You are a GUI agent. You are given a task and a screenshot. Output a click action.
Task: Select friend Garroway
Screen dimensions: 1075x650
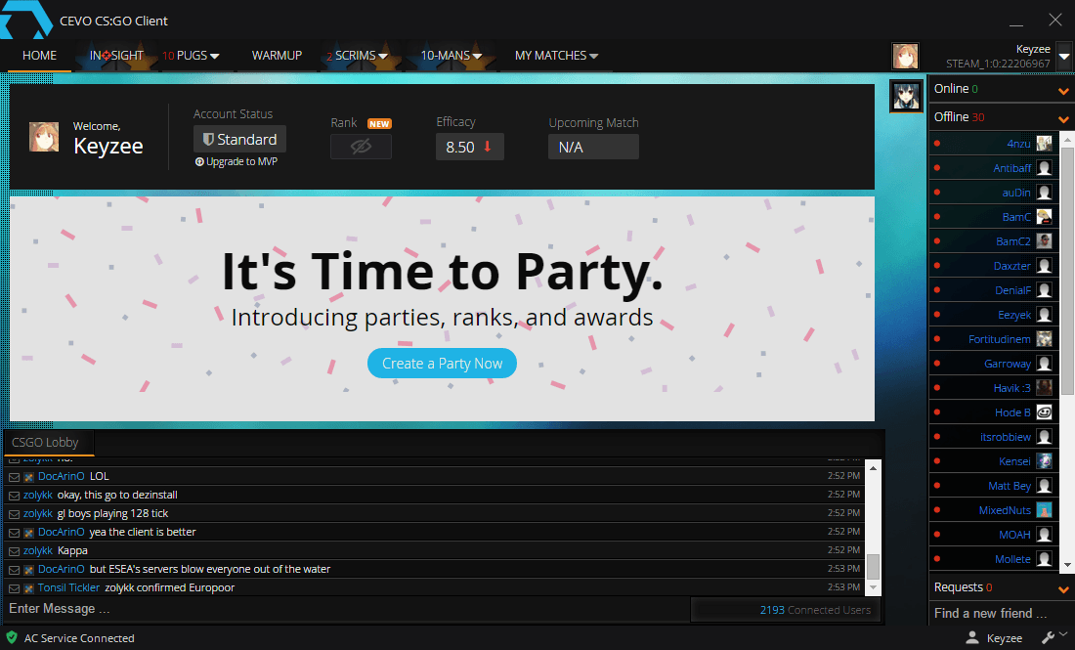[x=994, y=364]
